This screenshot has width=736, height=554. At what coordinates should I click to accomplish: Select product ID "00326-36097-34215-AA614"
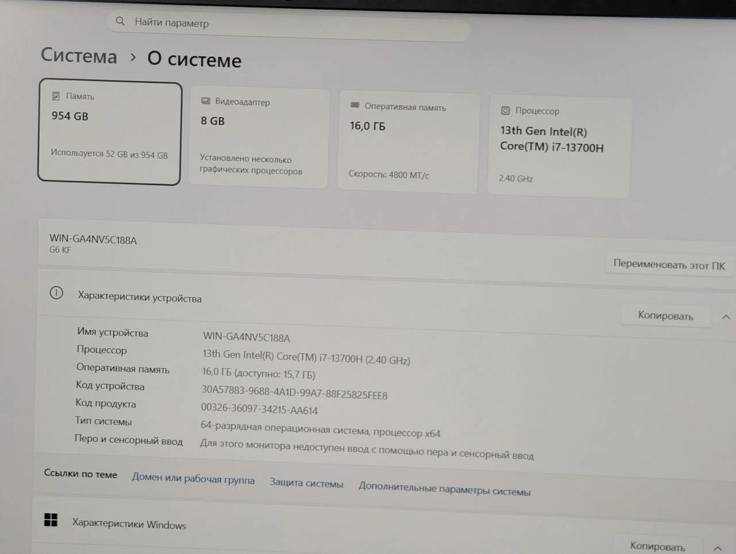[259, 409]
